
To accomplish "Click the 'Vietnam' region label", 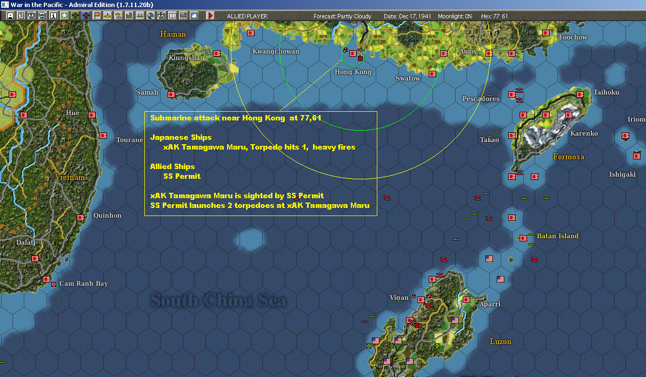I will click(x=70, y=177).
